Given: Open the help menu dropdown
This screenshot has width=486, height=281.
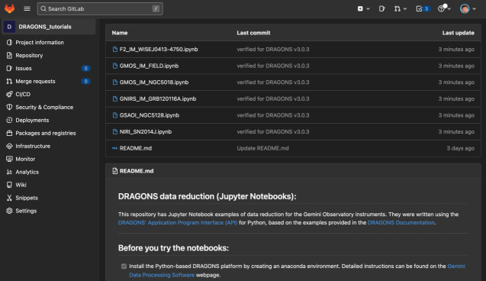Looking at the screenshot, I should pos(444,8).
